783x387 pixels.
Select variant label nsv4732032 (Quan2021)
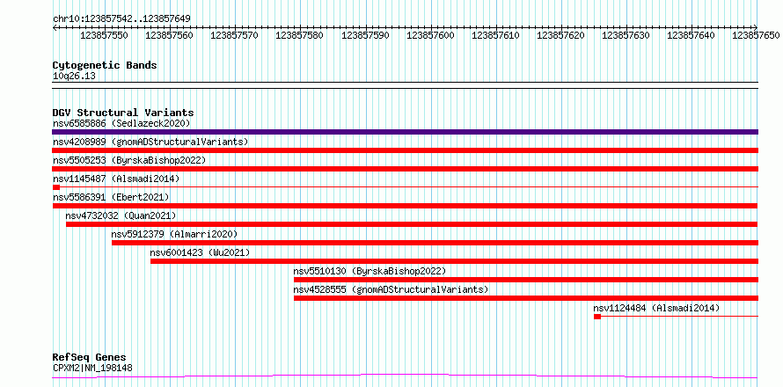[121, 215]
